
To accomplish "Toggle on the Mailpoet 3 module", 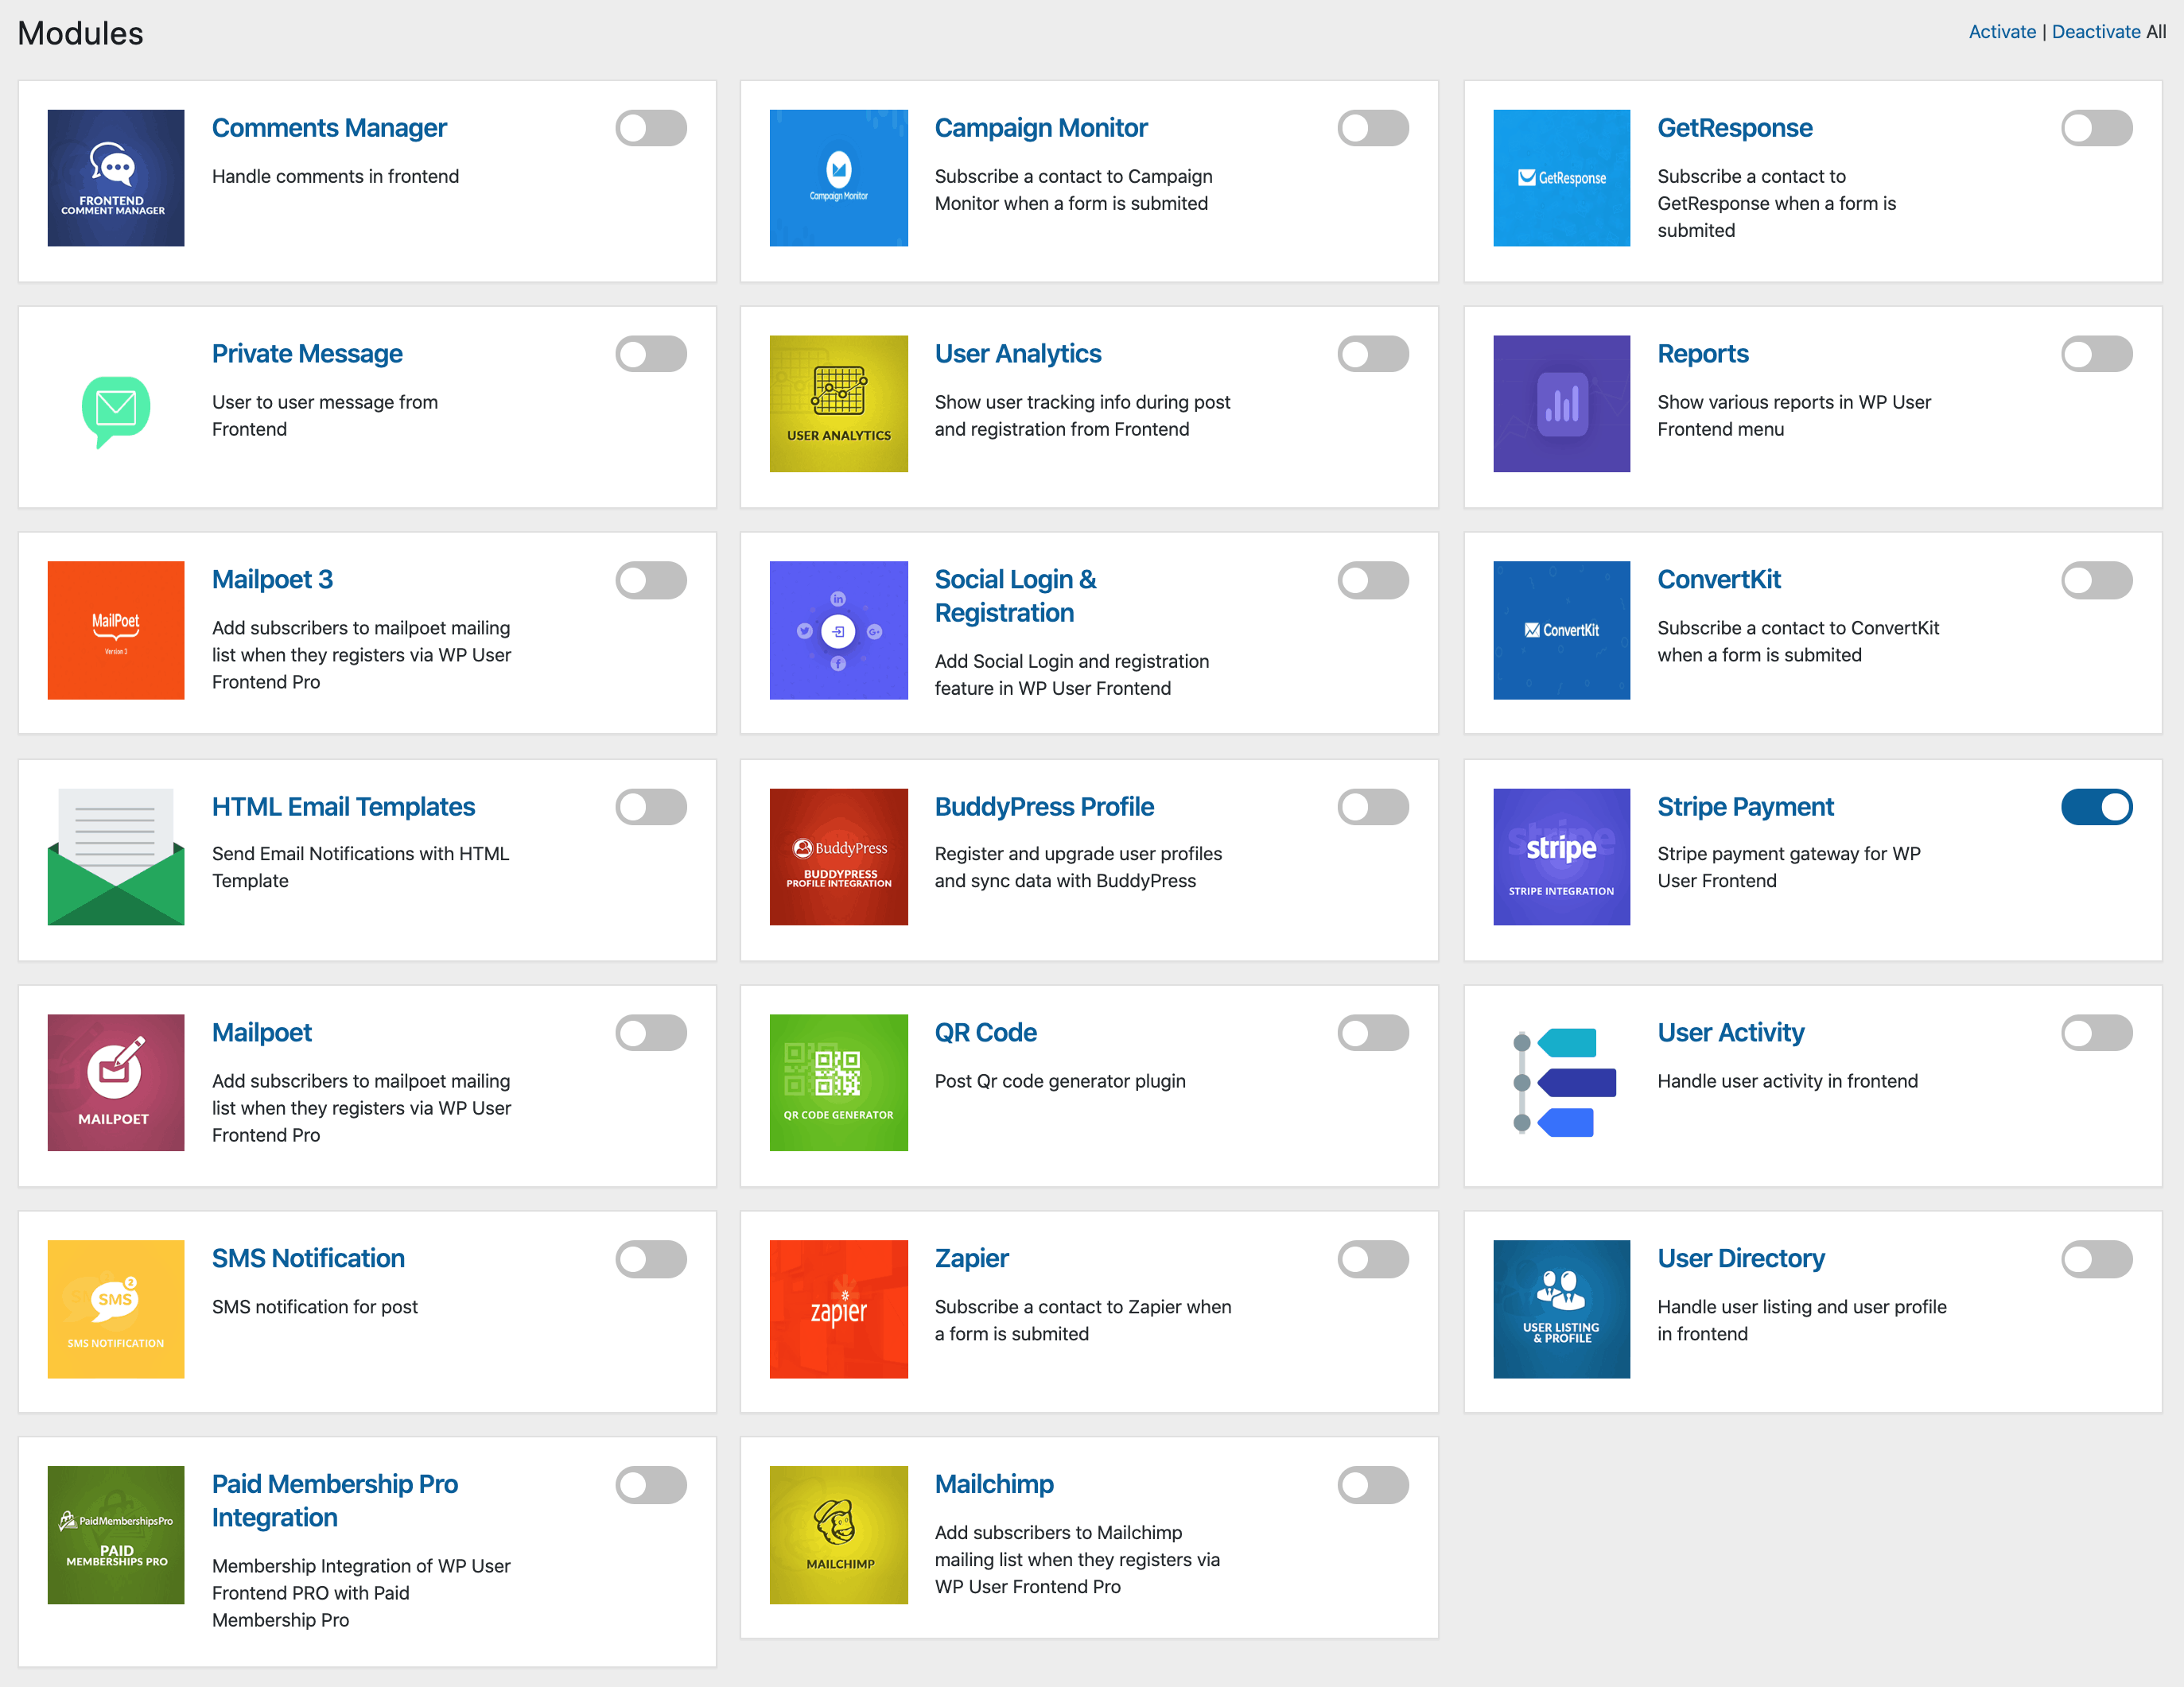I will click(x=651, y=580).
